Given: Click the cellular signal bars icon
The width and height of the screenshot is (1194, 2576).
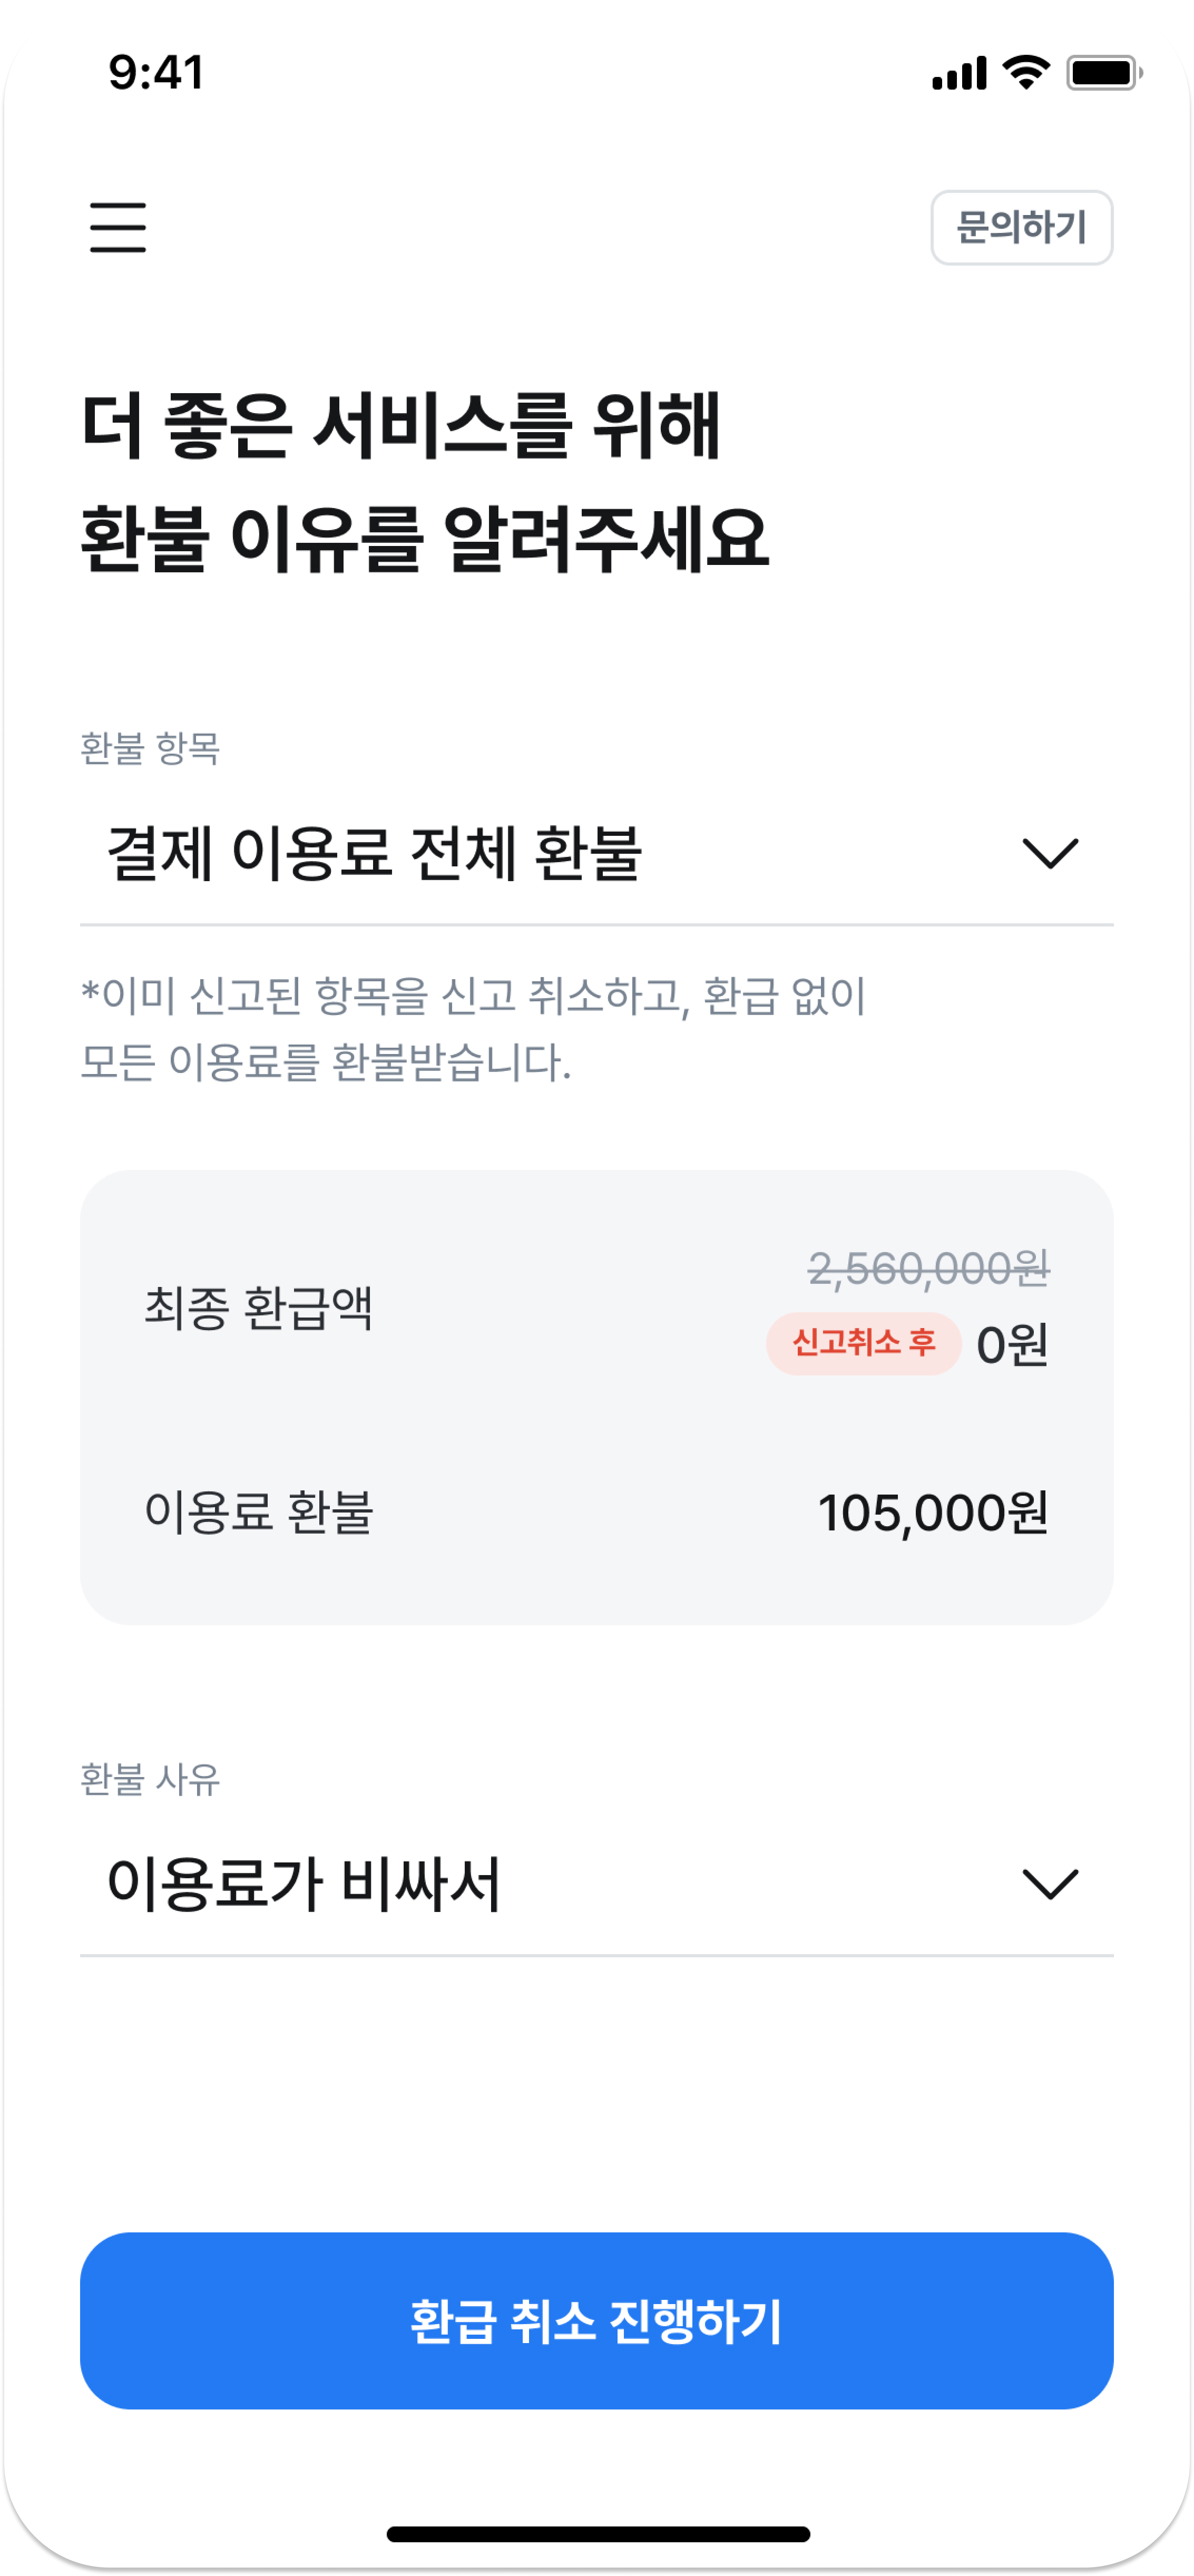Looking at the screenshot, I should coord(959,73).
